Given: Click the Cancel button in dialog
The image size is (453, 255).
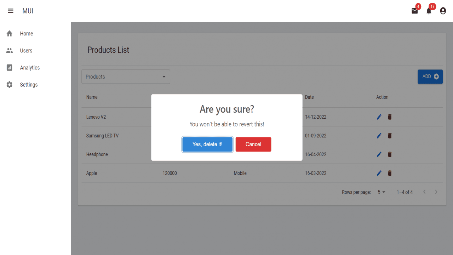Looking at the screenshot, I should [253, 144].
